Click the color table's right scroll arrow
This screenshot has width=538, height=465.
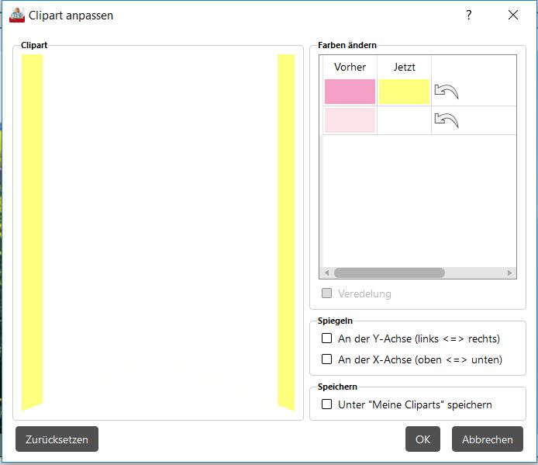click(509, 273)
